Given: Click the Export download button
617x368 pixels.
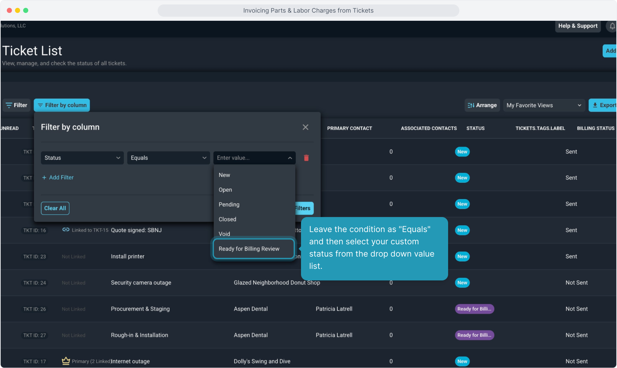Looking at the screenshot, I should (603, 105).
